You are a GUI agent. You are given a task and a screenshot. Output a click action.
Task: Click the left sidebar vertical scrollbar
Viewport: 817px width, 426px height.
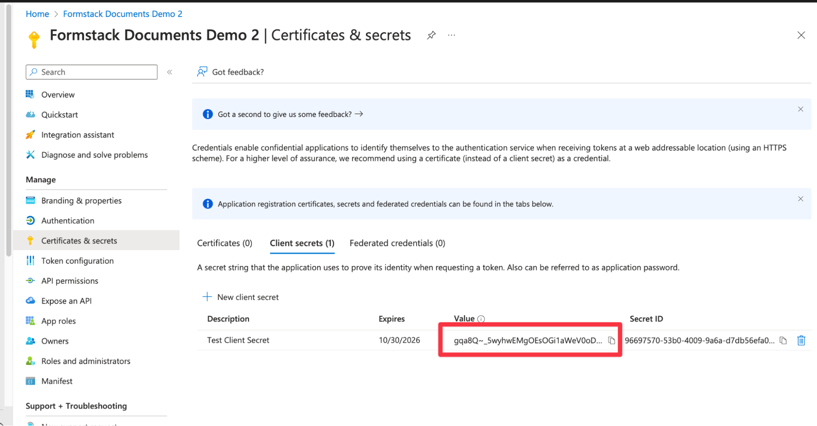tap(9, 131)
